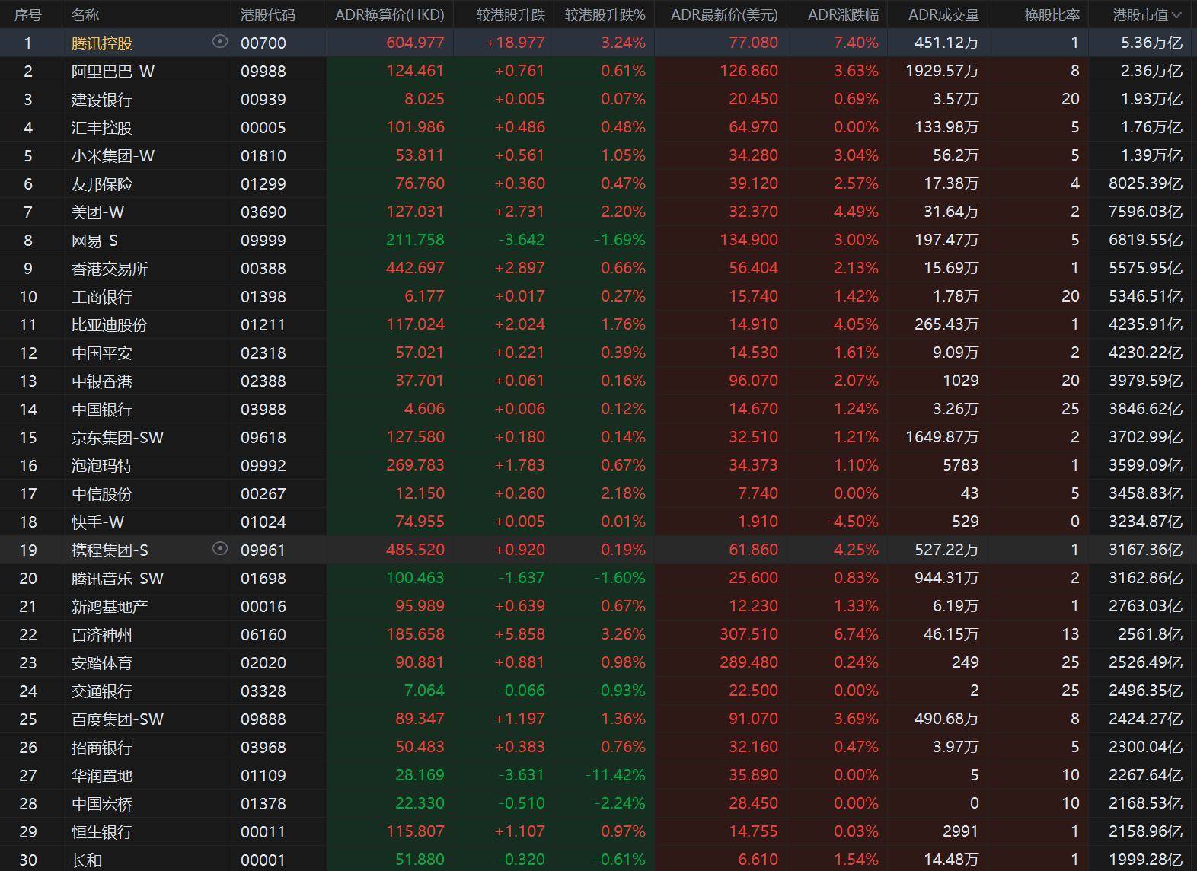Sort by the 较港股升跌 header
Screen dimensions: 1197x871
(x=511, y=14)
